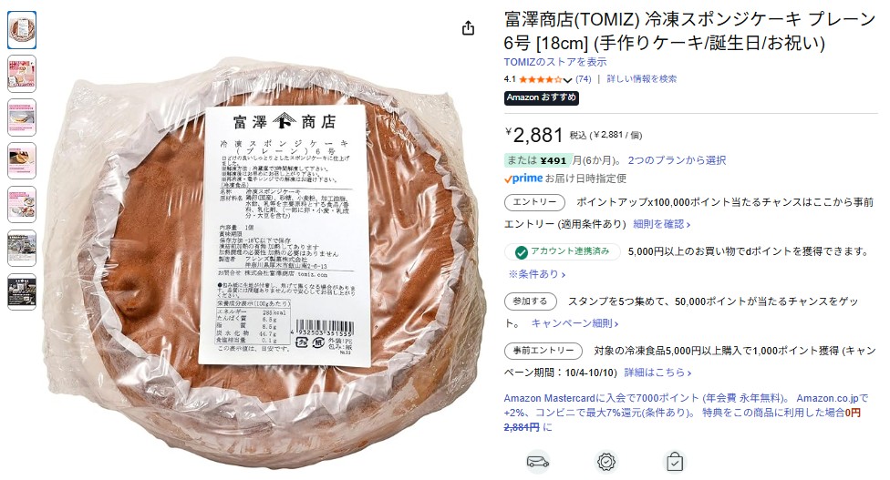
Task: Click the 参加する button
Action: point(530,301)
